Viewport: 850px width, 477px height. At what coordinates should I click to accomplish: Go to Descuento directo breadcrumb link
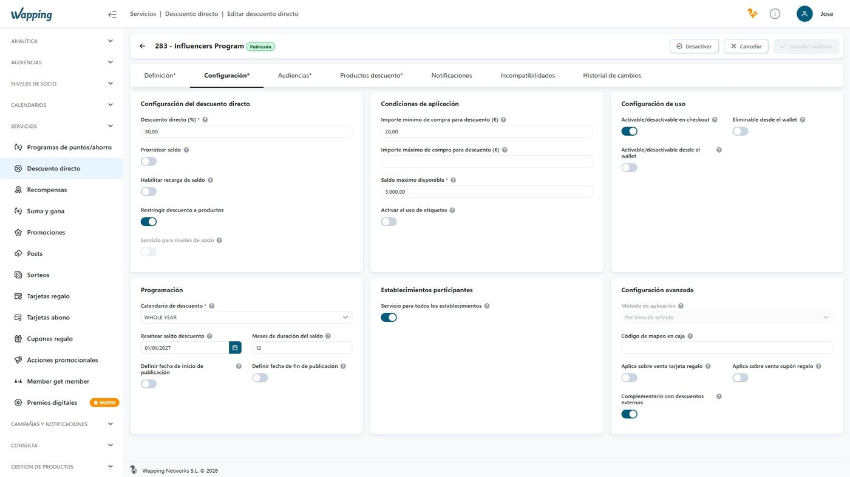pyautogui.click(x=191, y=14)
